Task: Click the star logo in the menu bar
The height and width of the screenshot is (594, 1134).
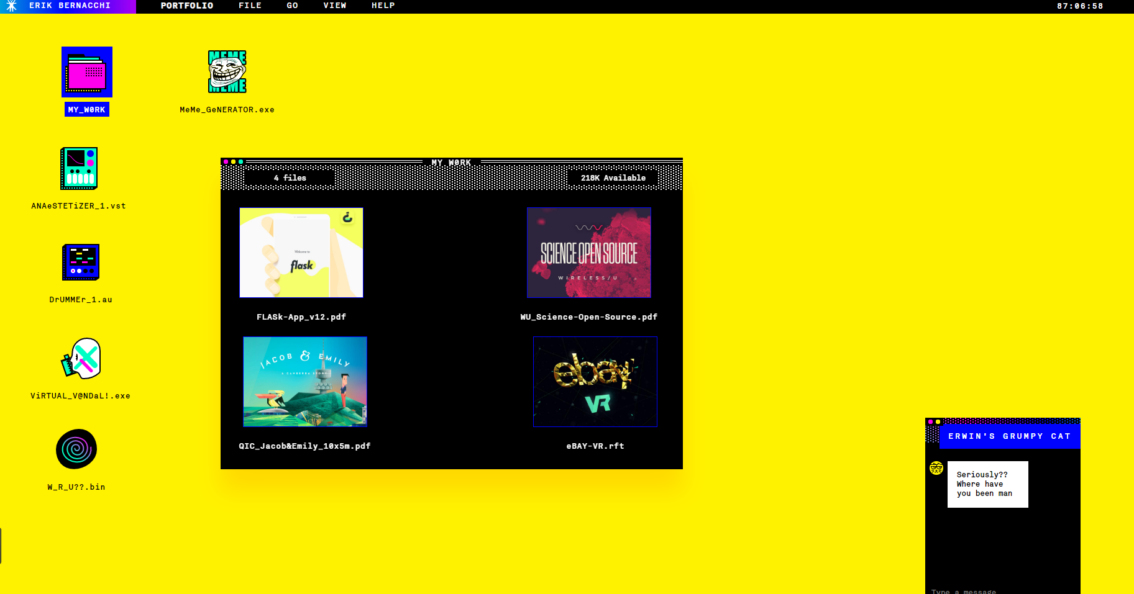Action: click(x=12, y=6)
